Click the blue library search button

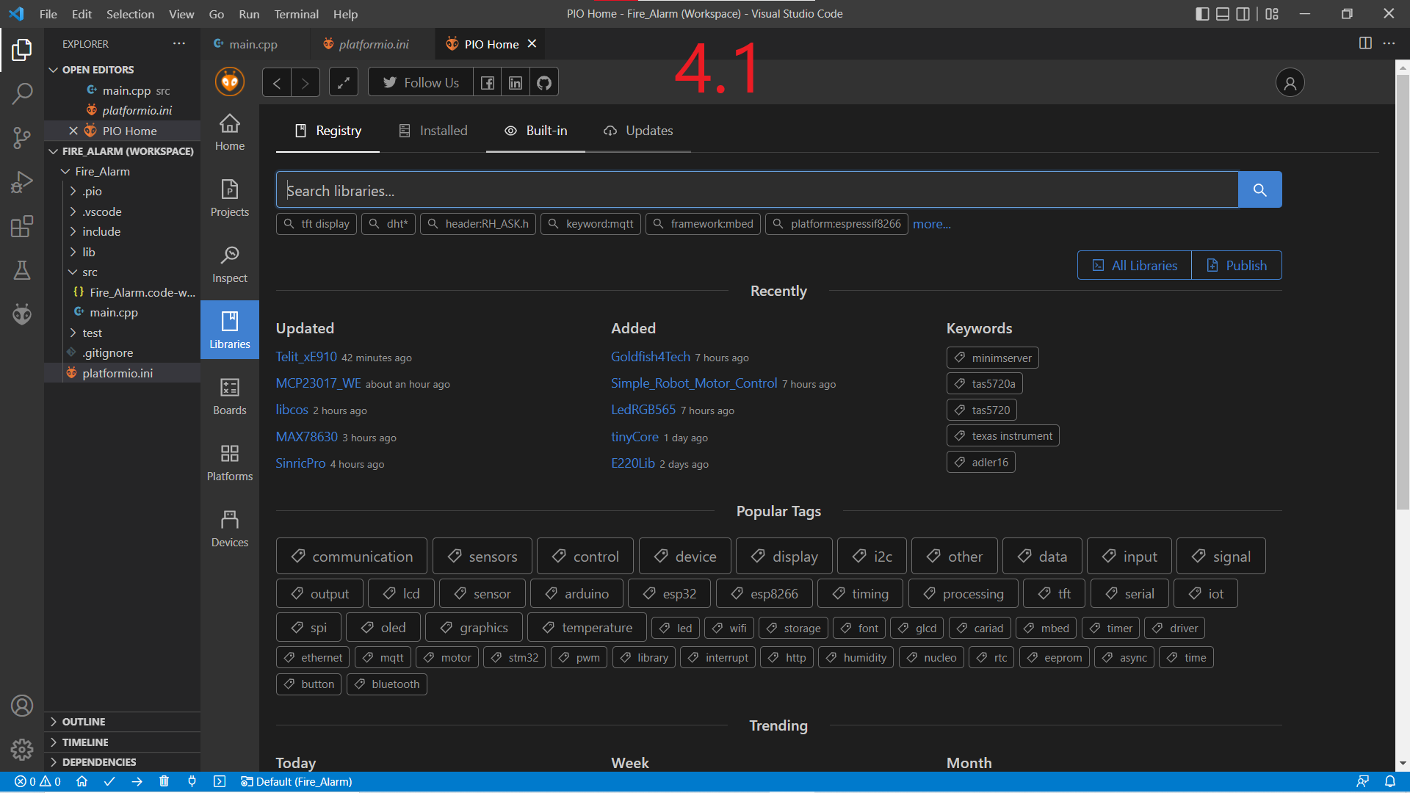[1259, 190]
